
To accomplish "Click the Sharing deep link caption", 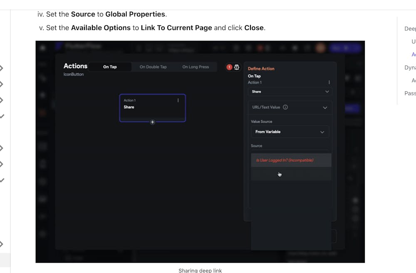I will pyautogui.click(x=200, y=270).
